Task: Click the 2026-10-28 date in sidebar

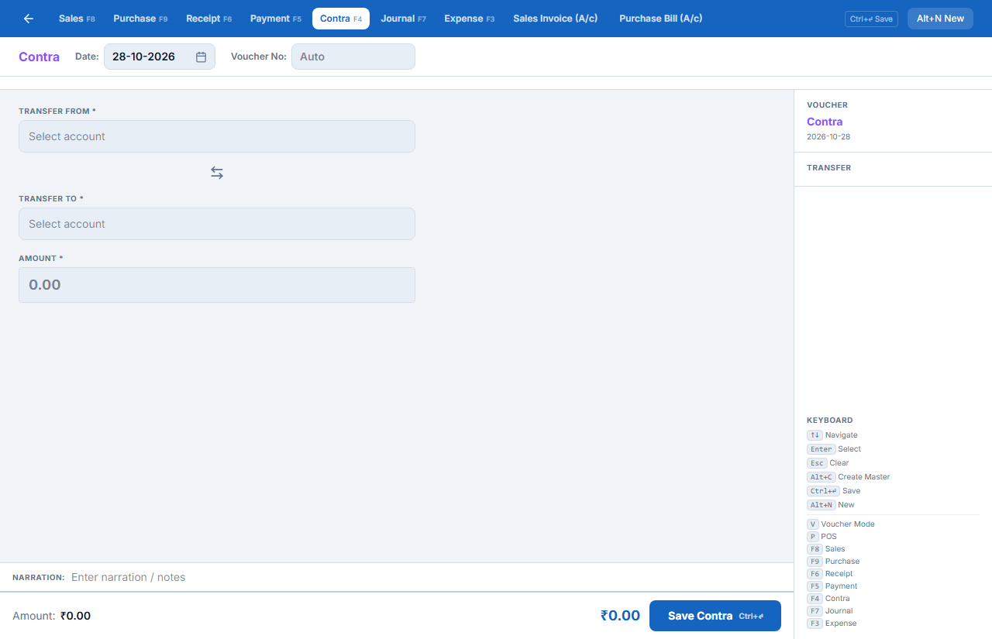Action: [x=828, y=137]
